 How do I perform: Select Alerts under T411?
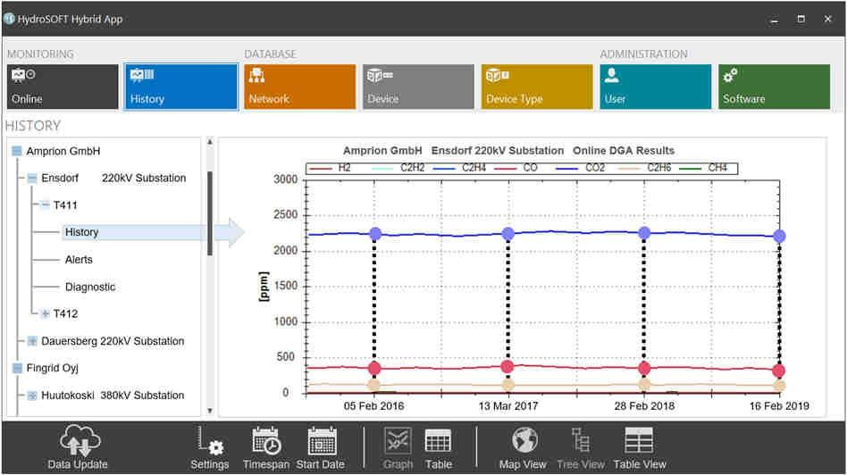pyautogui.click(x=79, y=260)
